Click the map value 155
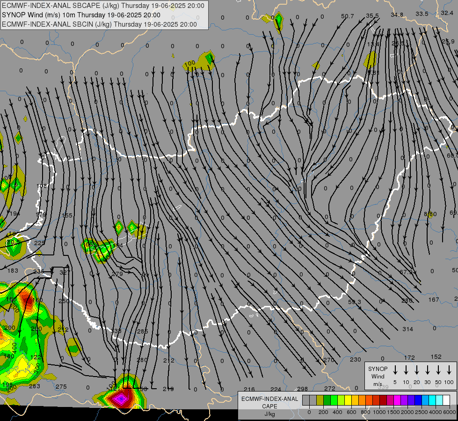458x421 pixels. point(67,215)
